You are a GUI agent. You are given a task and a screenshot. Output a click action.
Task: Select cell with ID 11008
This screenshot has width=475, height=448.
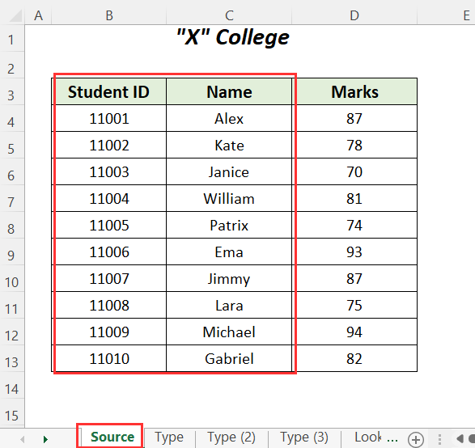click(x=109, y=305)
